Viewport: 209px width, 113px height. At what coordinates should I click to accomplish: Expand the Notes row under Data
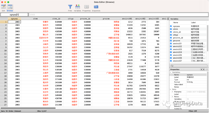[172, 97]
